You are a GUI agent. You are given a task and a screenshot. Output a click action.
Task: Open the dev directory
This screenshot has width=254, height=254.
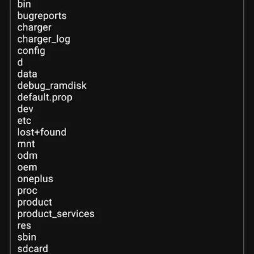click(25, 109)
